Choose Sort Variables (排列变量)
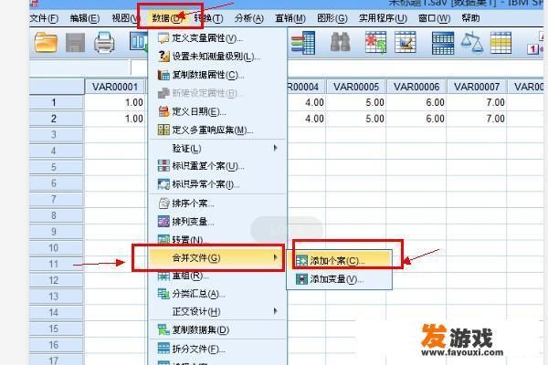Screen dimensions: 548x365 pos(216,222)
